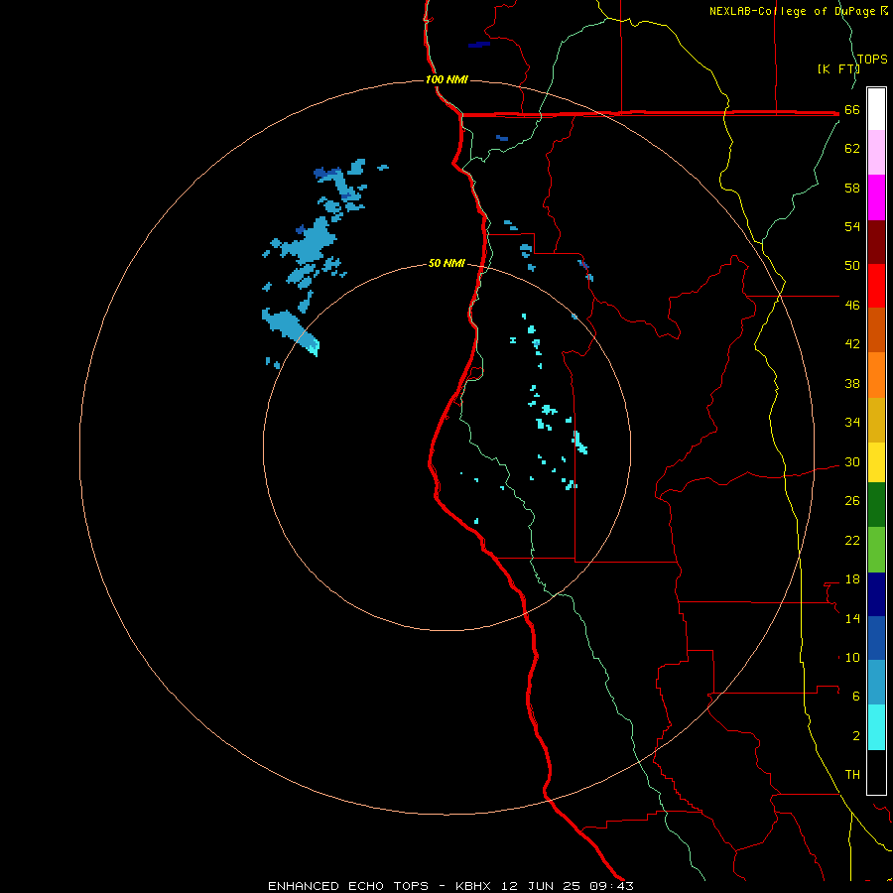Image resolution: width=893 pixels, height=893 pixels.
Task: Click the 22 legend value
Action: (852, 540)
